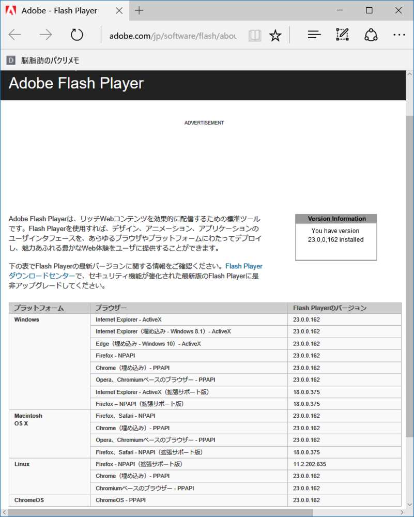Click '23,0,0,162 installed' version text
The image size is (414, 517).
336,240
